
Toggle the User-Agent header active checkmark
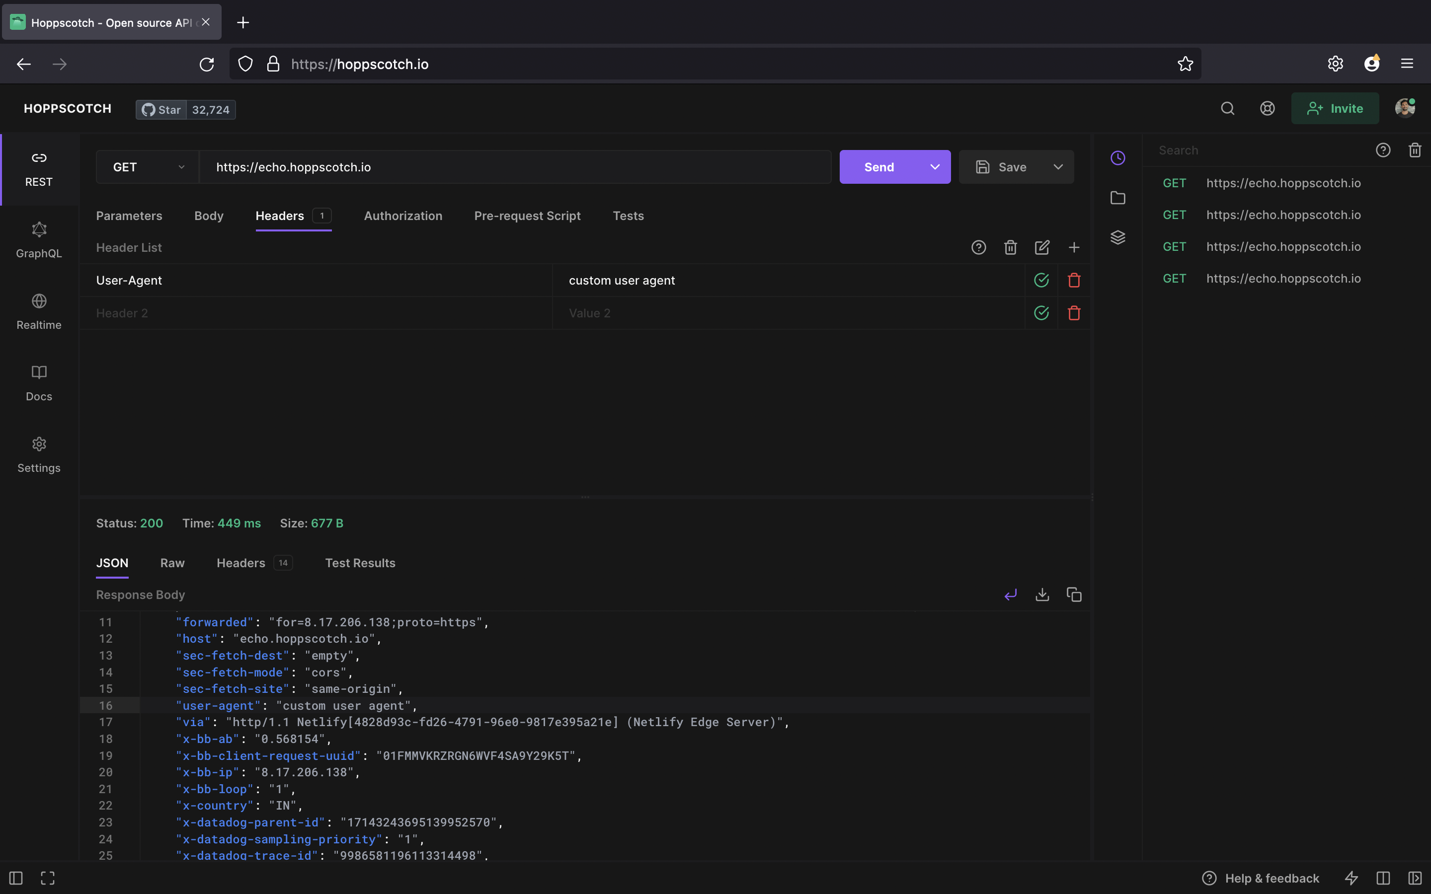(x=1041, y=280)
